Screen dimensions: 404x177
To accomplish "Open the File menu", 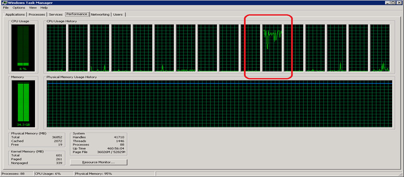I will (x=6, y=7).
